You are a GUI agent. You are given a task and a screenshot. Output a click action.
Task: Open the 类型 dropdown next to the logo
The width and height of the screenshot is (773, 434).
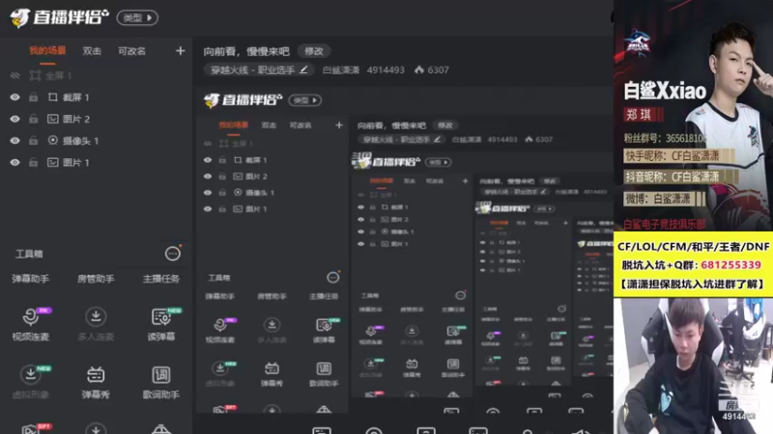137,17
